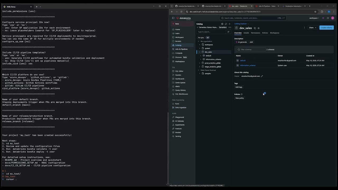Switch to the Permissions tab

point(255,33)
